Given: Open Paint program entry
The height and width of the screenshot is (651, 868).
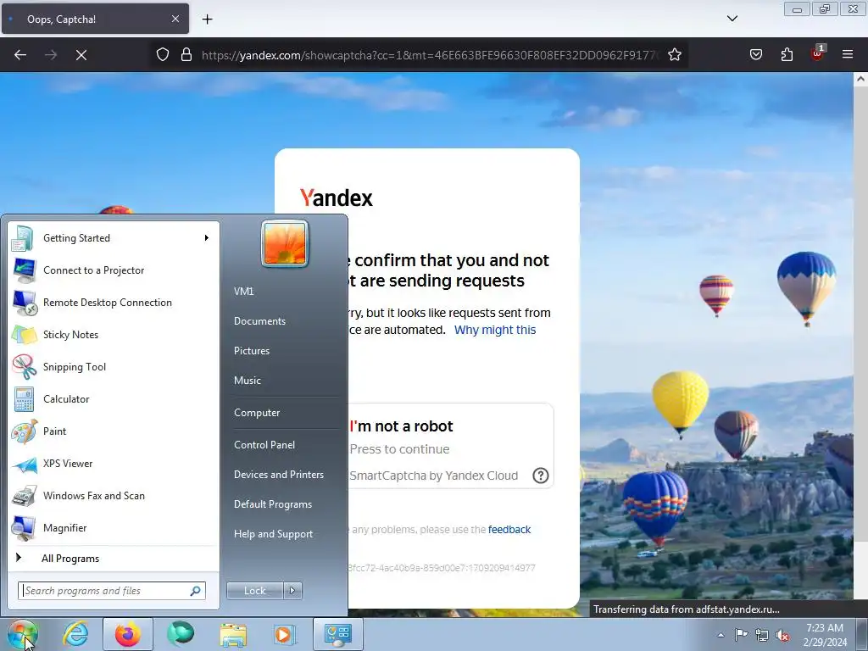Looking at the screenshot, I should click(114, 431).
